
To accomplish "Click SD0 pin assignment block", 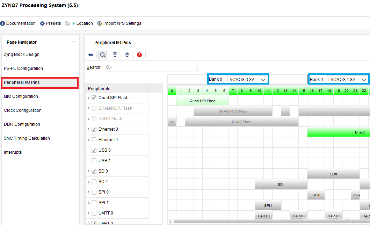I will pyautogui.click(x=333, y=174).
